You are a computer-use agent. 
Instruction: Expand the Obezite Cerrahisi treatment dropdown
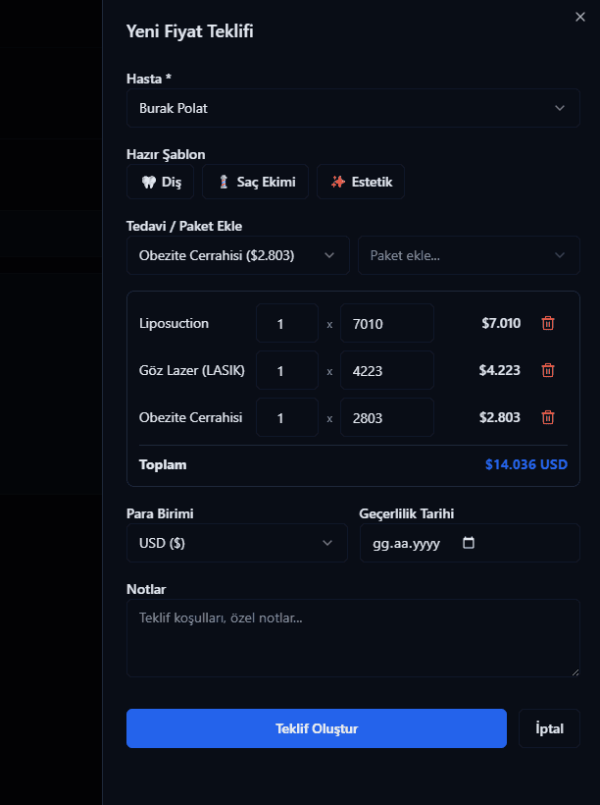pyautogui.click(x=238, y=255)
